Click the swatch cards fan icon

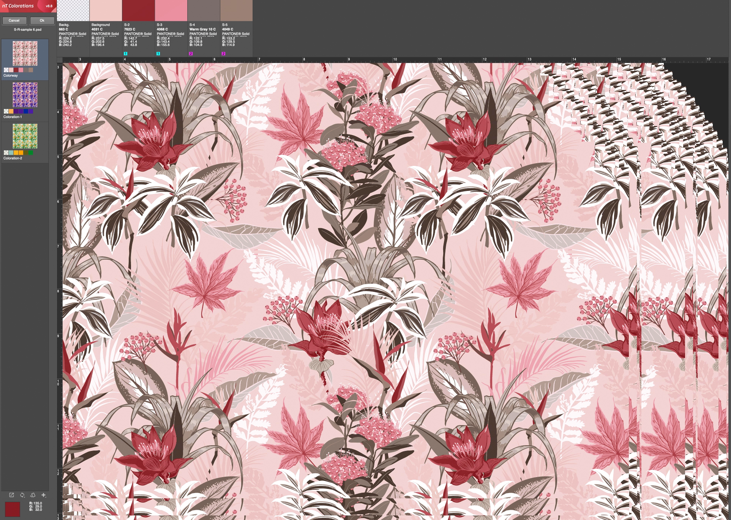coord(33,495)
